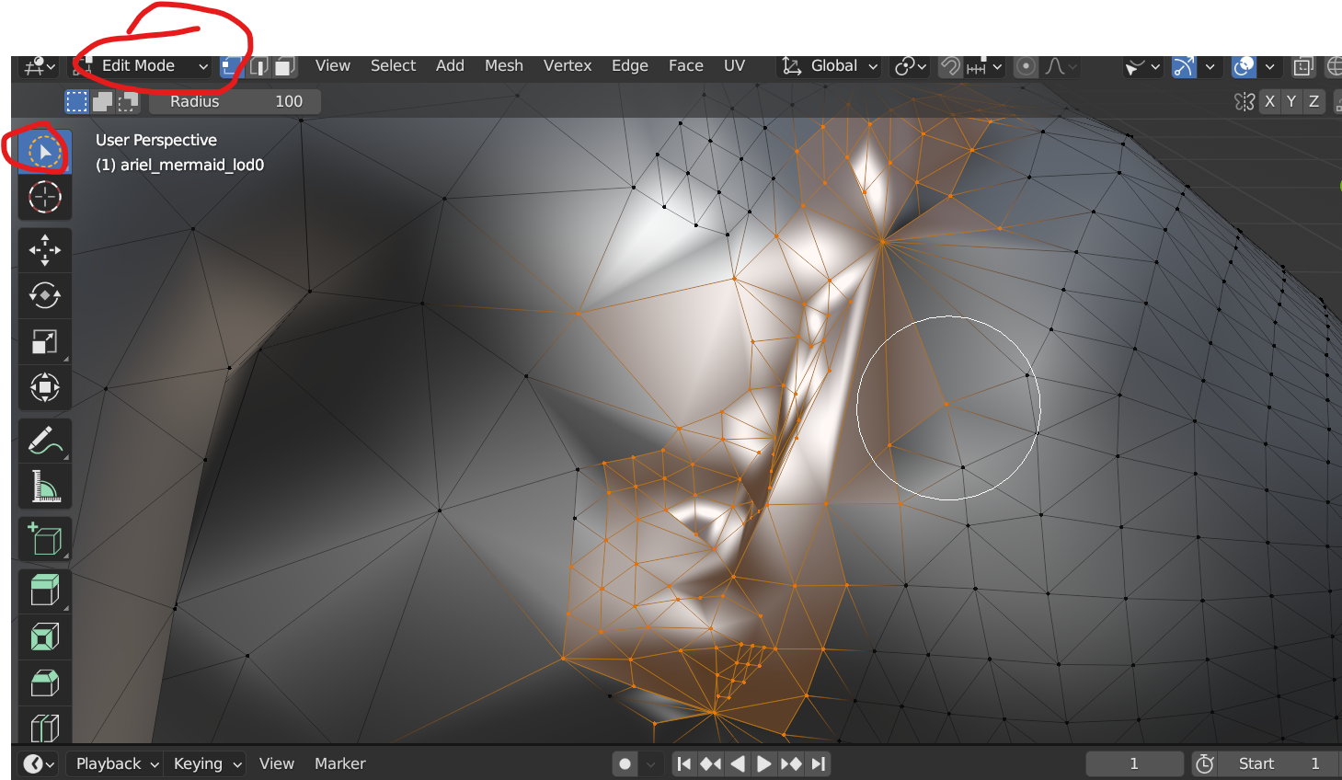Pick the Measure ruler tool
Viewport: 1342px width, 780px height.
[x=45, y=487]
